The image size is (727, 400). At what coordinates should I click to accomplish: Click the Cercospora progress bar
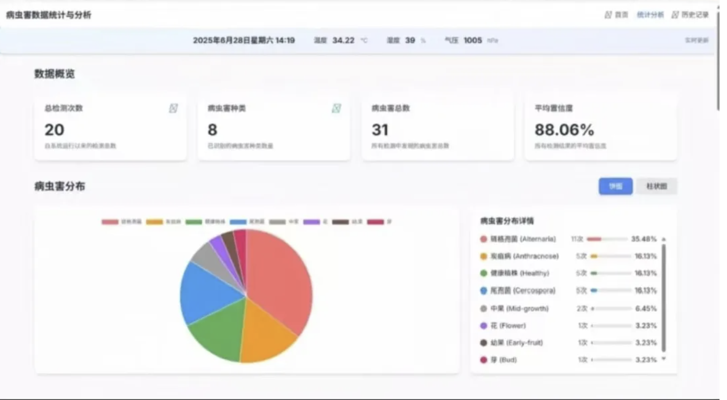pyautogui.click(x=611, y=291)
